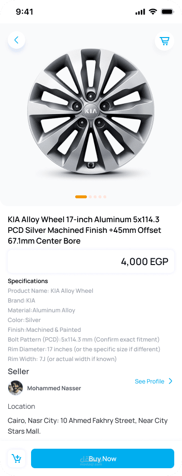Open the See Profile link

[149, 381]
